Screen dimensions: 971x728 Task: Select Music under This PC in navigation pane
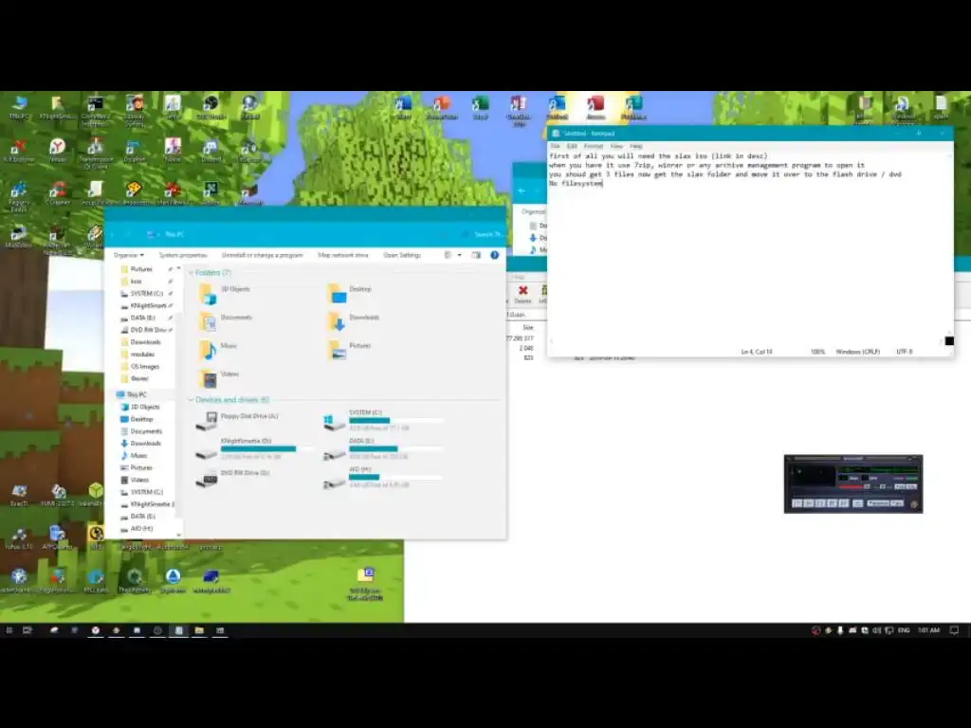tap(138, 456)
